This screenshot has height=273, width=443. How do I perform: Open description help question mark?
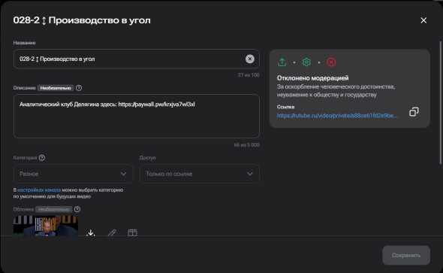pyautogui.click(x=79, y=88)
